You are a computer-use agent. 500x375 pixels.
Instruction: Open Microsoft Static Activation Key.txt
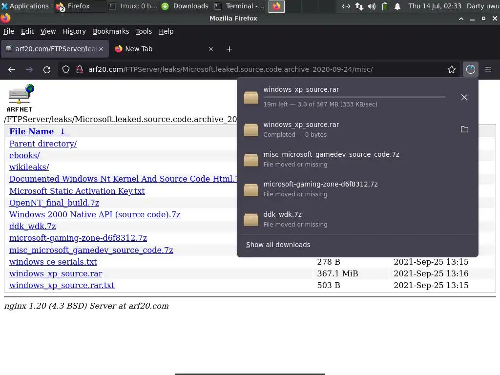click(x=77, y=191)
